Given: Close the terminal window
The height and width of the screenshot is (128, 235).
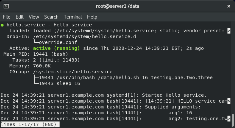Looking at the screenshot, I should 229,6.
